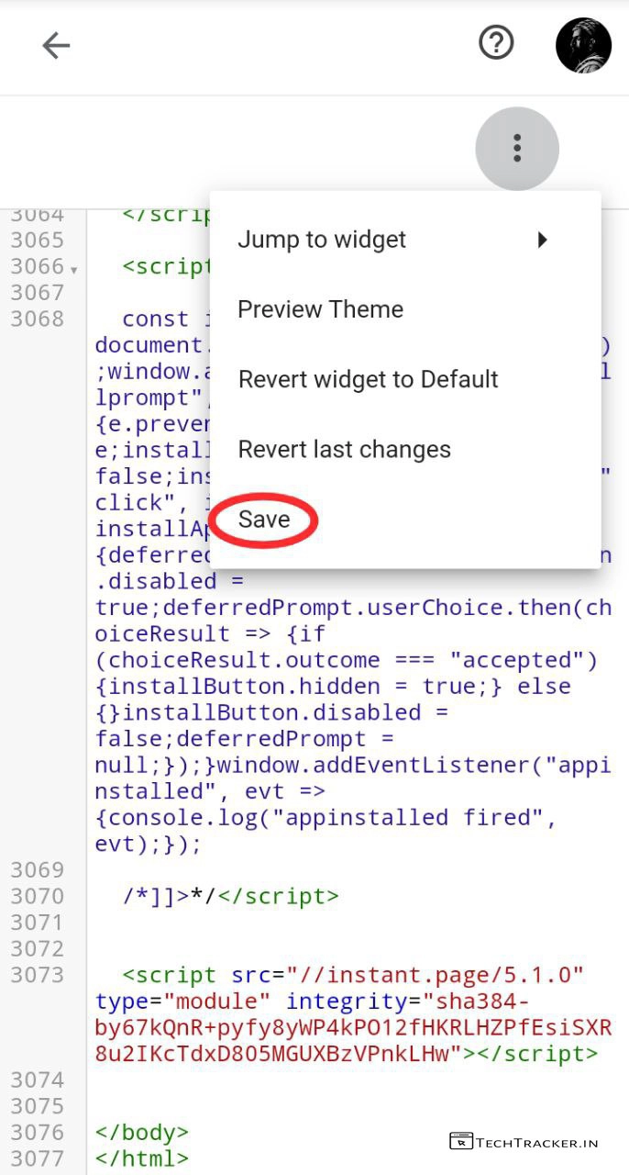Screen dimensions: 629x1175
Task: Close the three-dot more options menu
Action: coord(517,148)
